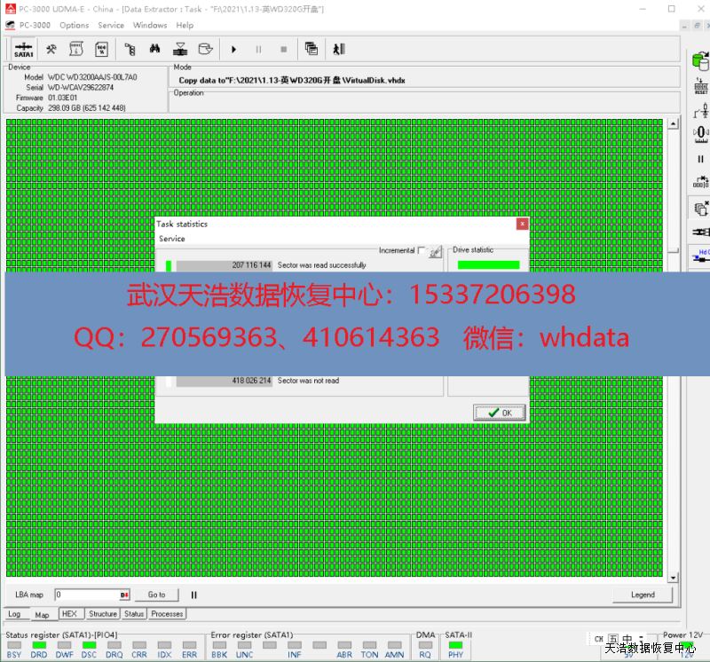Open the Options menu
Viewport: 710px width, 662px height.
point(75,25)
